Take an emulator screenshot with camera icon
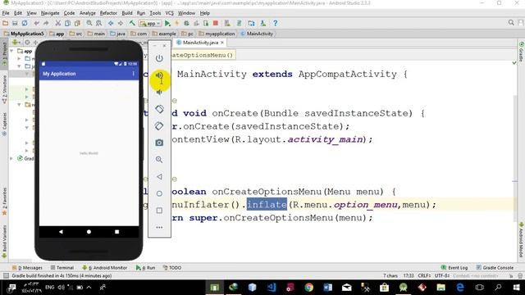 159,143
